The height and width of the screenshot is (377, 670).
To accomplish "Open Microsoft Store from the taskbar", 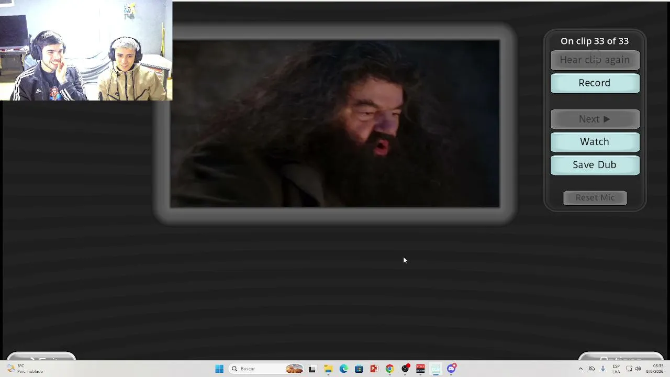I will [359, 369].
